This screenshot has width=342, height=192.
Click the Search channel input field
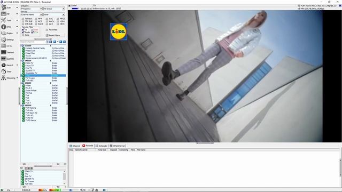(33, 42)
